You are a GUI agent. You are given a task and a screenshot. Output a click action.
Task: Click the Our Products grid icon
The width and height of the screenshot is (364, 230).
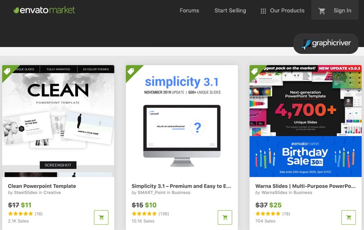[263, 11]
